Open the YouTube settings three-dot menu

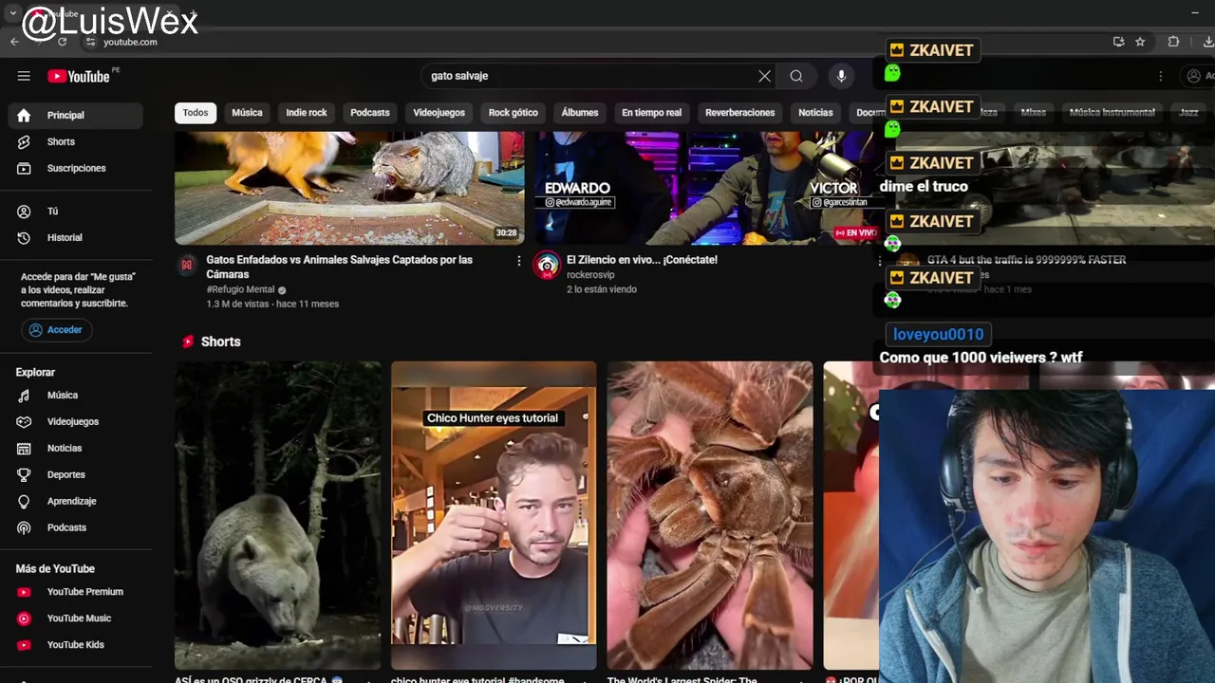[x=1160, y=76]
